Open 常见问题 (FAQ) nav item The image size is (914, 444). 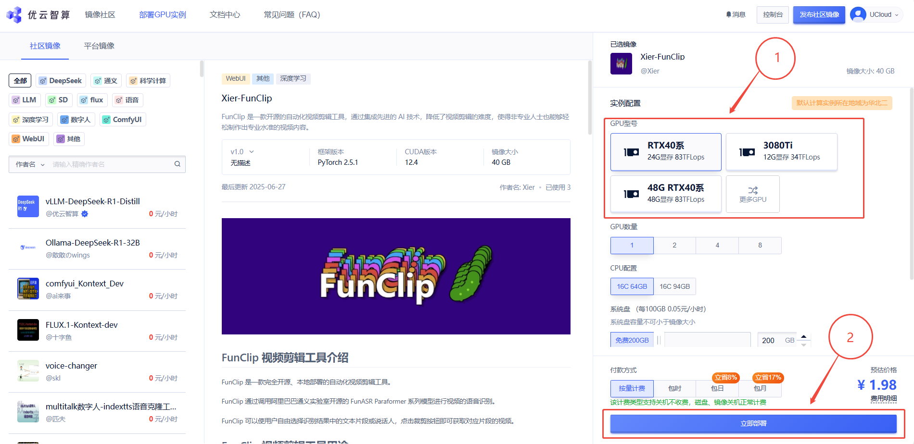coord(292,15)
